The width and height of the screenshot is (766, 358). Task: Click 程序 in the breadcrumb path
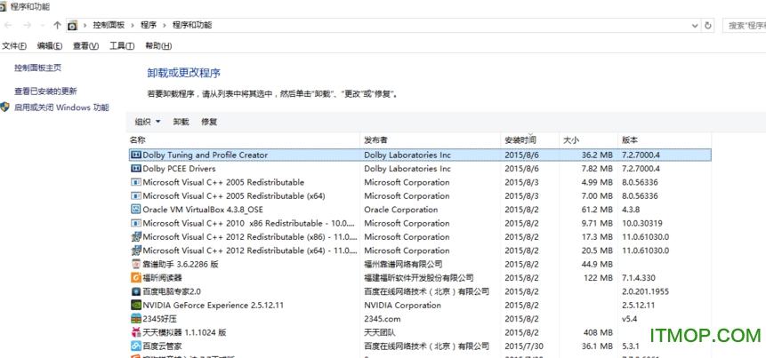point(149,26)
